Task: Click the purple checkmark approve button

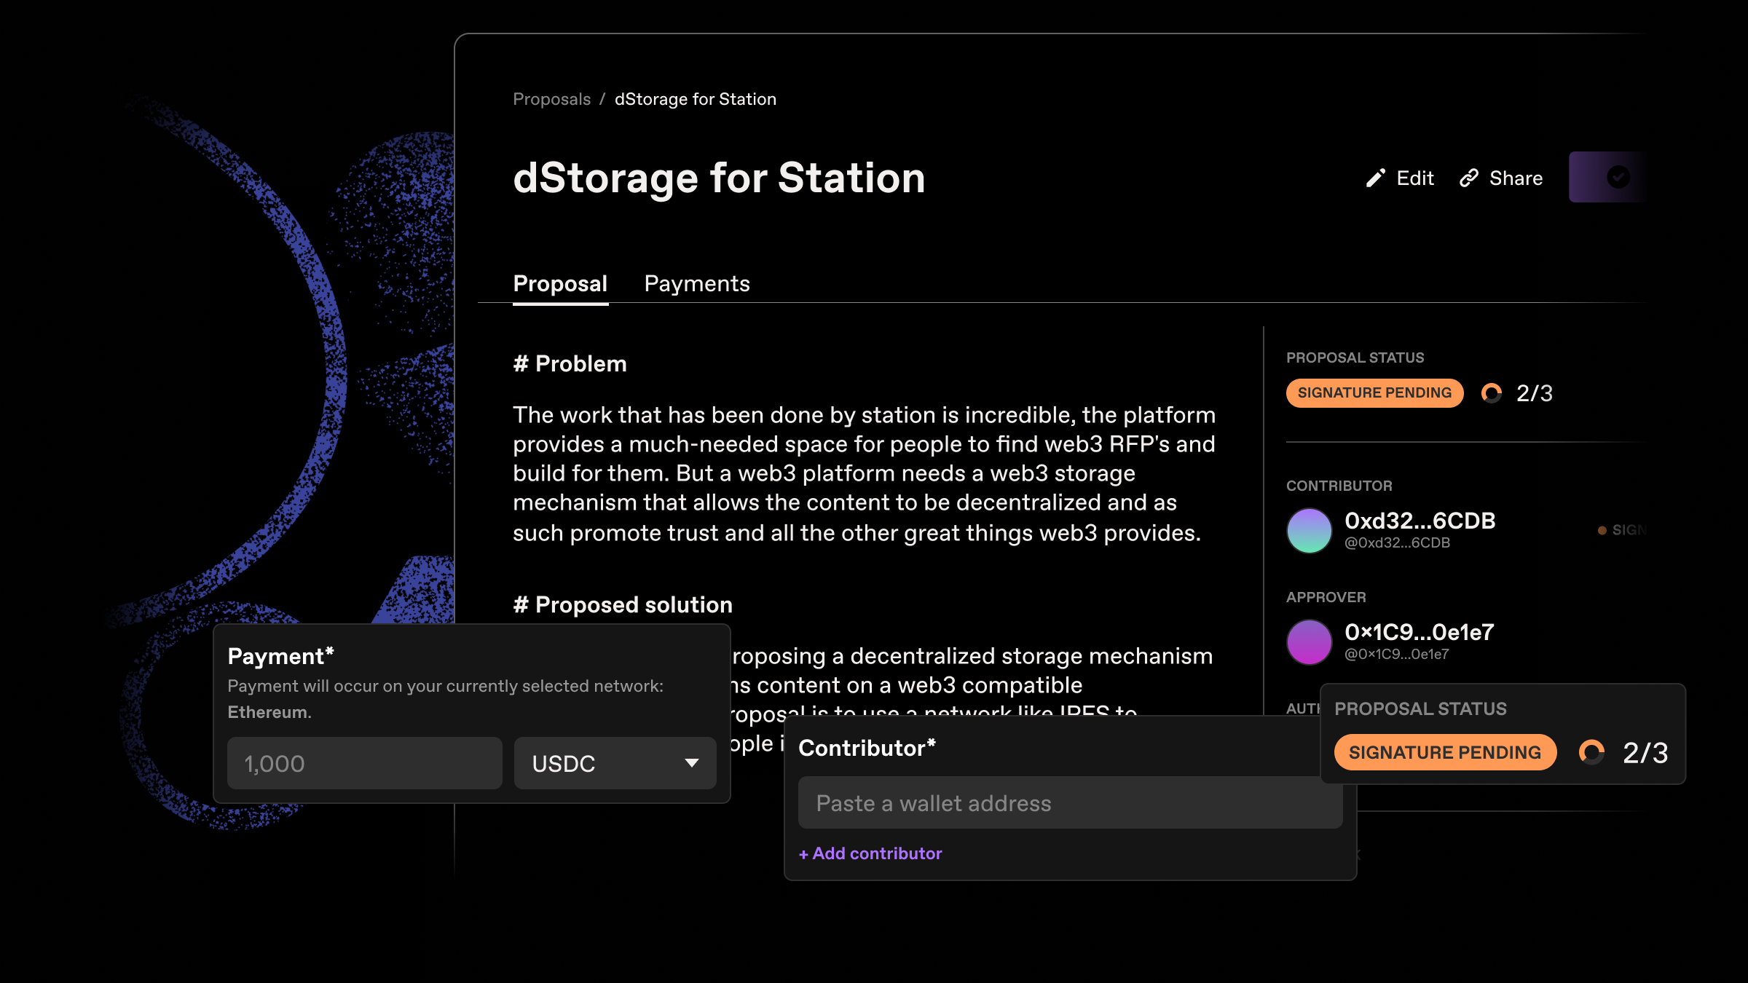Action: [1618, 177]
